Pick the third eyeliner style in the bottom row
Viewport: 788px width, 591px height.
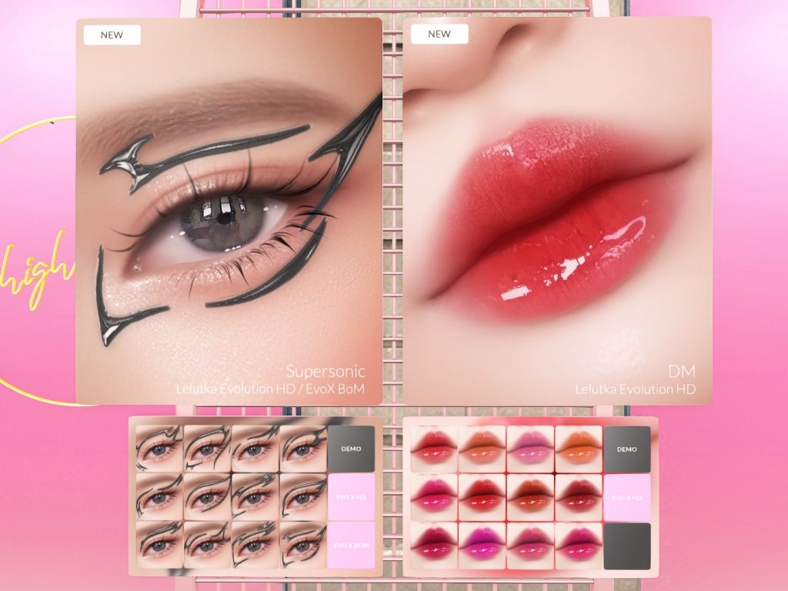tap(255, 546)
